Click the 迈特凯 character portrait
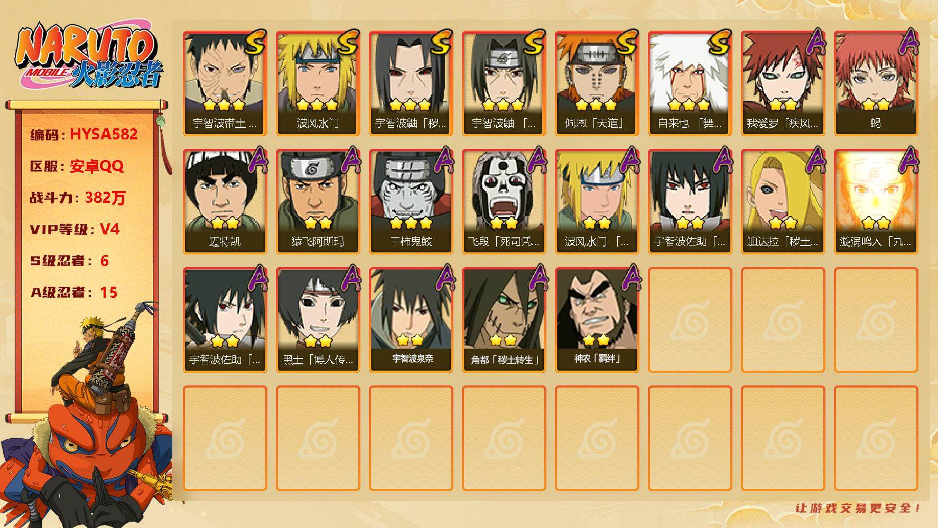Screen dimensions: 938x528 pos(225,201)
